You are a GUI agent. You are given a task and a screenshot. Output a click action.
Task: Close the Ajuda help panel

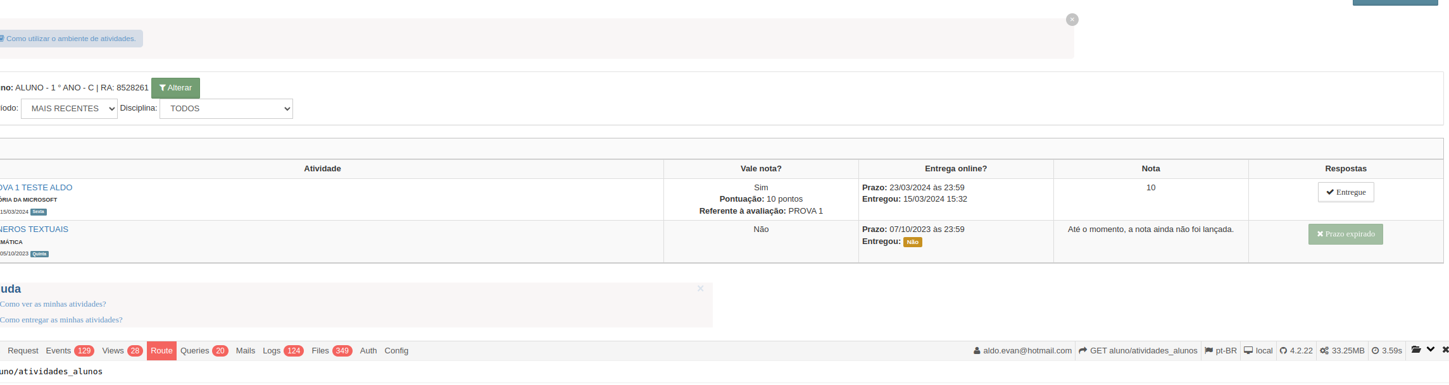point(700,289)
